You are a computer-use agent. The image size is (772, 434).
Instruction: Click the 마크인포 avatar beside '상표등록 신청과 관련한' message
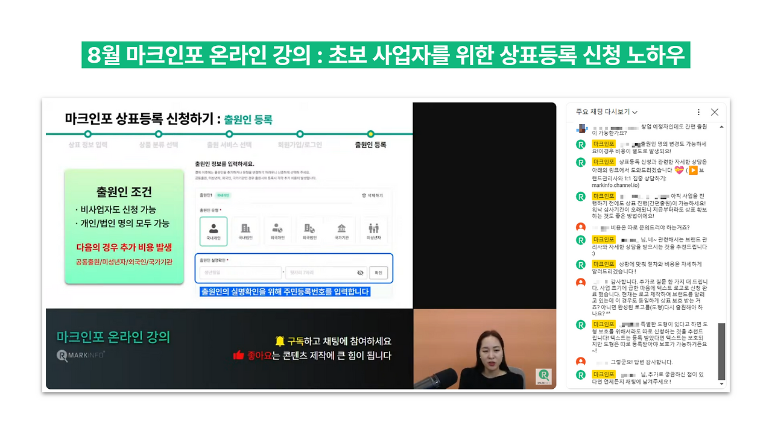(581, 162)
